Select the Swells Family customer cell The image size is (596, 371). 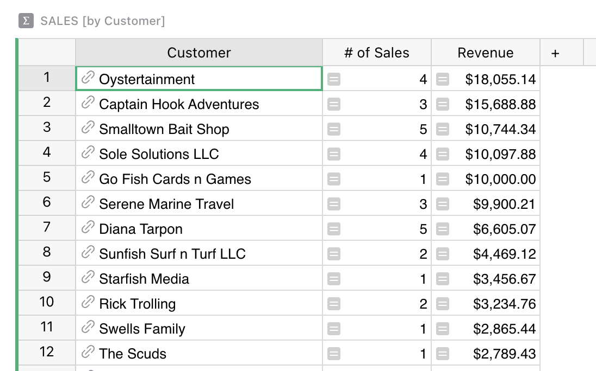click(199, 329)
